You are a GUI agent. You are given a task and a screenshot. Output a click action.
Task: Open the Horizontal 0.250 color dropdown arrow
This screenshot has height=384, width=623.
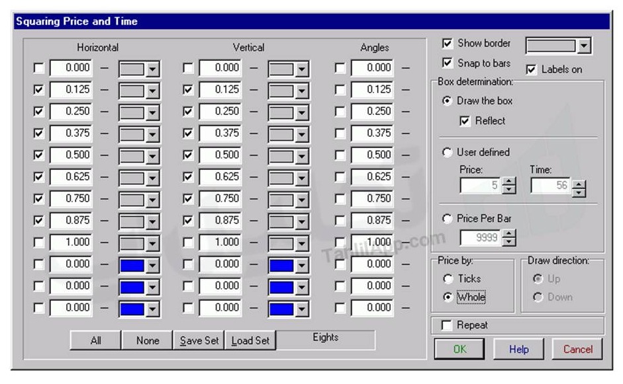(152, 113)
